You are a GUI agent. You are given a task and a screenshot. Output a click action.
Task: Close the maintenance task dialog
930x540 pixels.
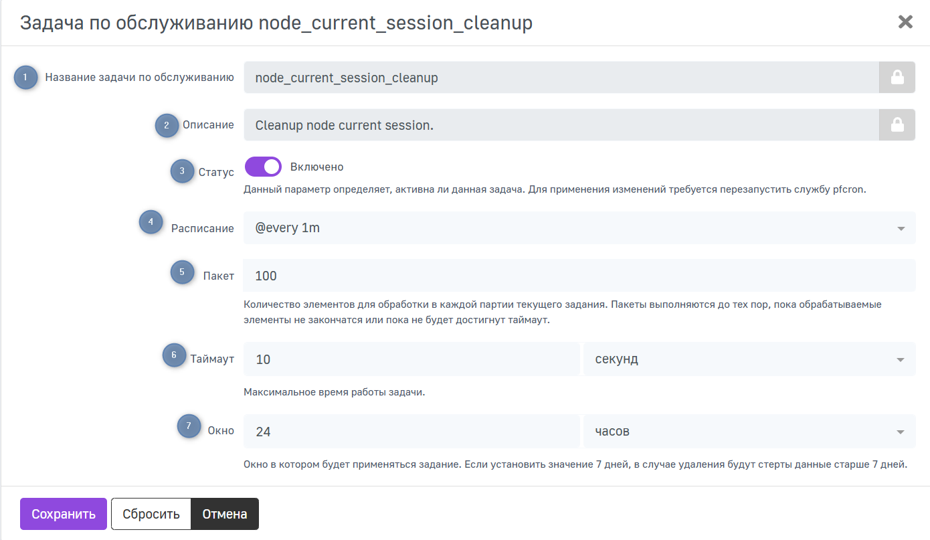905,22
